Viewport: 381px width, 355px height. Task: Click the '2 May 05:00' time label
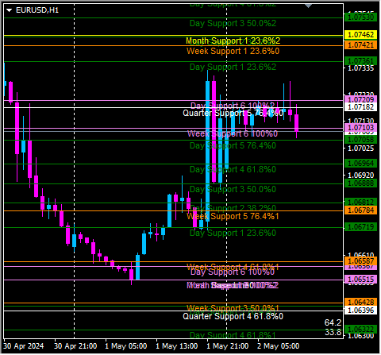pyautogui.click(x=279, y=346)
